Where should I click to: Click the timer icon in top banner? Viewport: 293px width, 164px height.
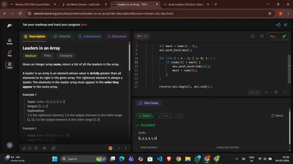pyautogui.click(x=278, y=25)
